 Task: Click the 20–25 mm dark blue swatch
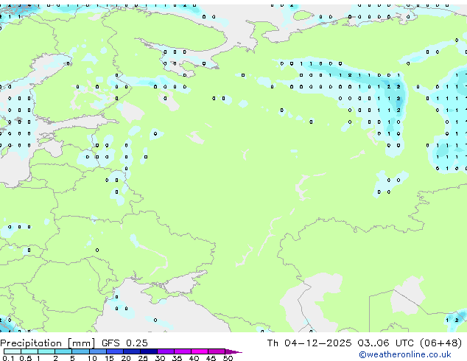131,351
